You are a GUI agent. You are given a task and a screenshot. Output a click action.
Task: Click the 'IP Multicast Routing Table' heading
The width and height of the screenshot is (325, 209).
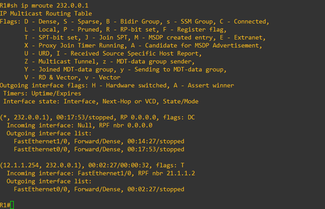pos(46,13)
